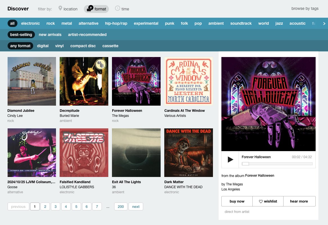328x225 pixels.
Task: Play the Forever Halloween track preview
Action: coord(230,159)
